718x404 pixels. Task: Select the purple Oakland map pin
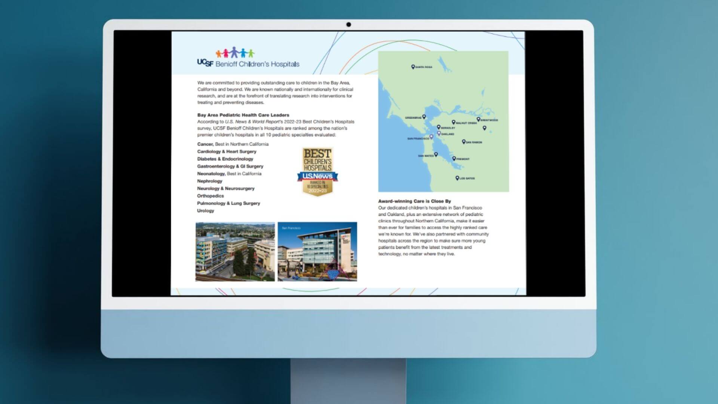point(439,133)
